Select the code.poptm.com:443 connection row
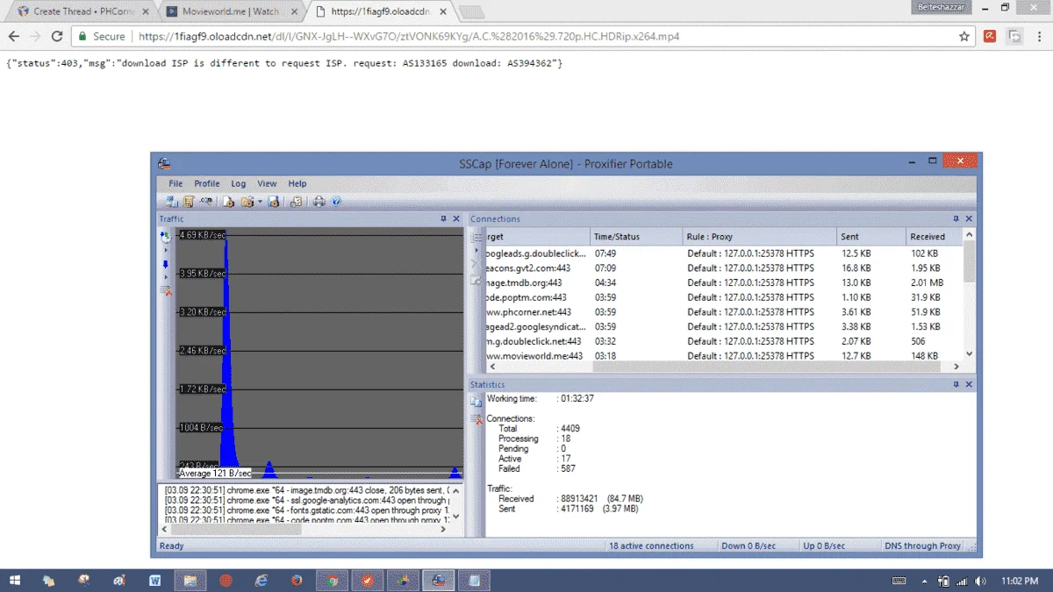 point(724,297)
